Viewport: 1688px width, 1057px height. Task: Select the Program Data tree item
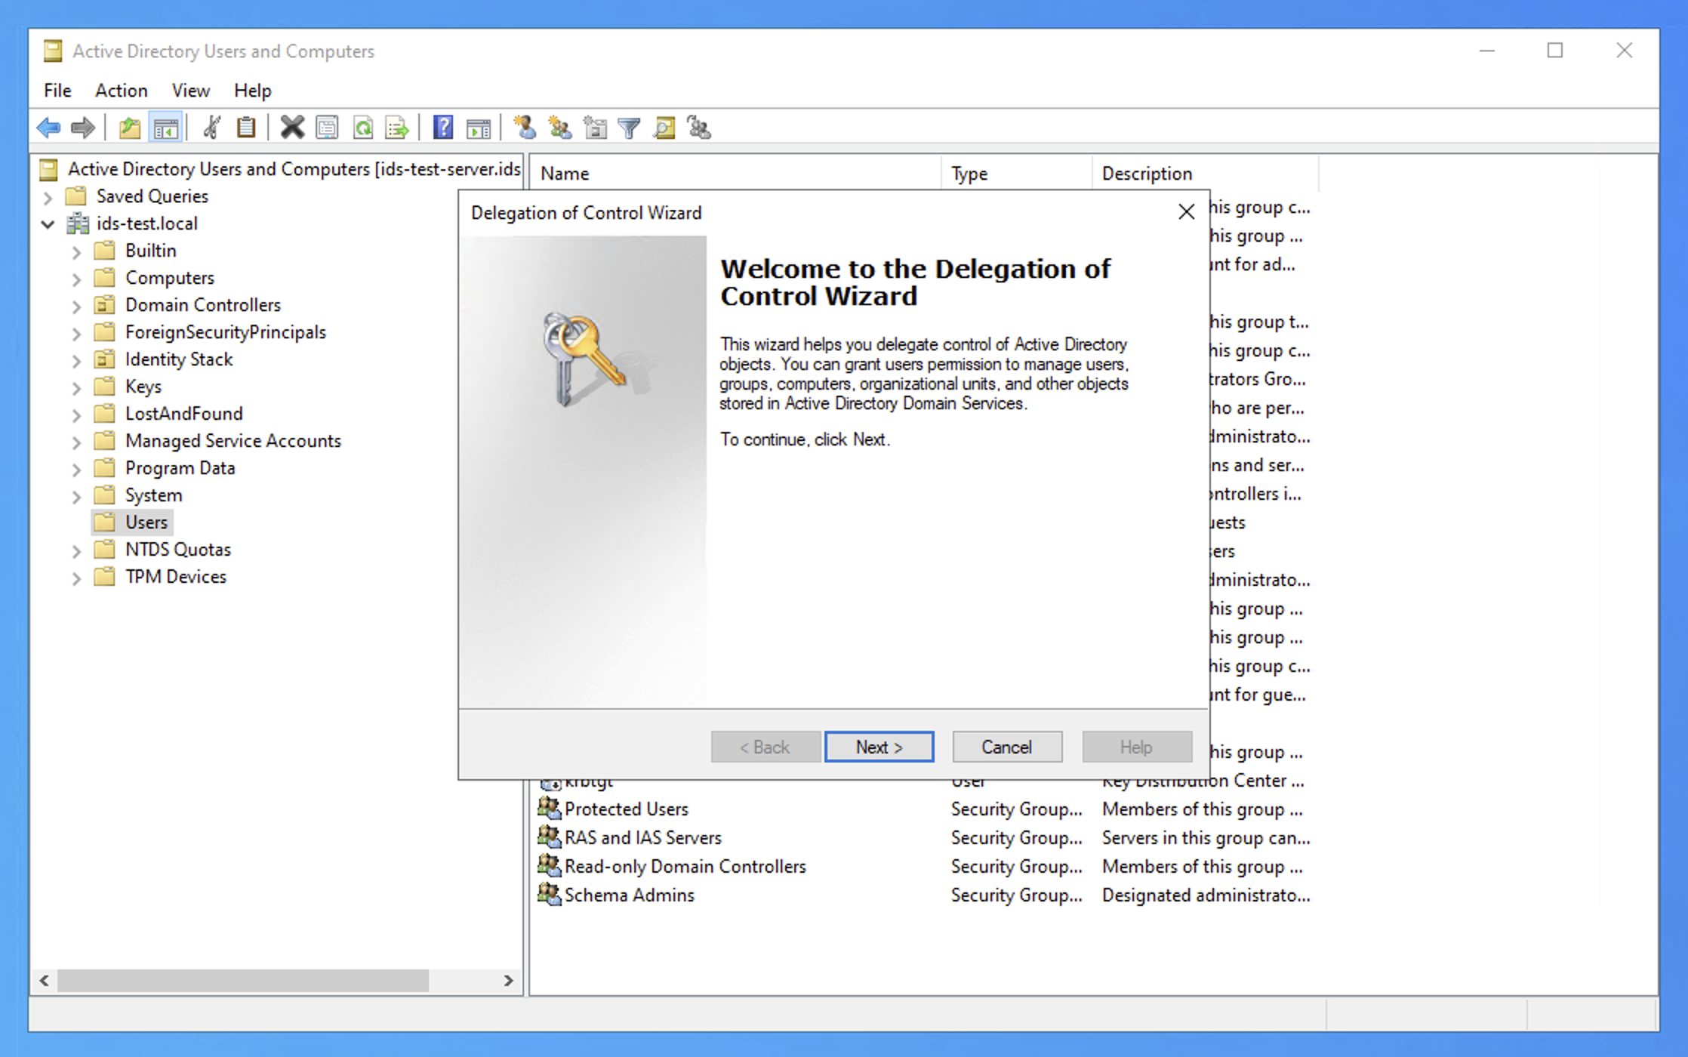(180, 467)
